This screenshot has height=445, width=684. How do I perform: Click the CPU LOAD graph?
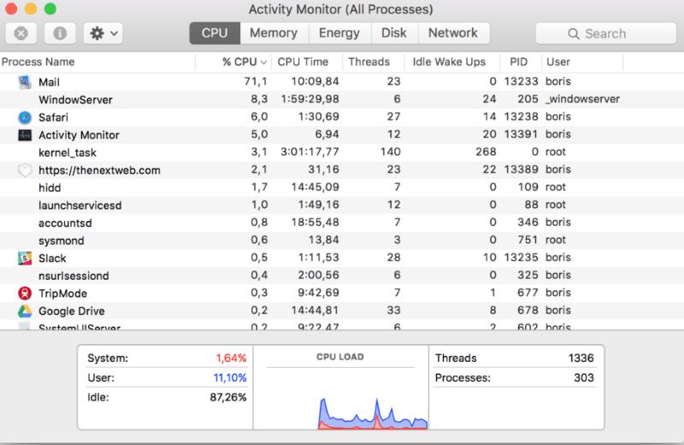pos(373,412)
